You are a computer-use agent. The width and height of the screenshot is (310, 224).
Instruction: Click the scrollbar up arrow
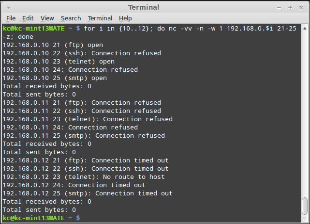pyautogui.click(x=305, y=28)
